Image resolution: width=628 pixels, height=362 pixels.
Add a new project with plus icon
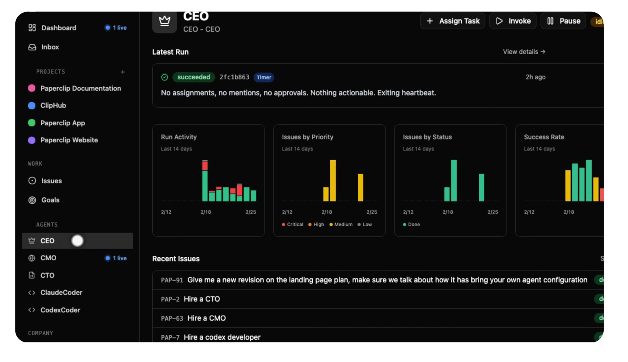123,72
